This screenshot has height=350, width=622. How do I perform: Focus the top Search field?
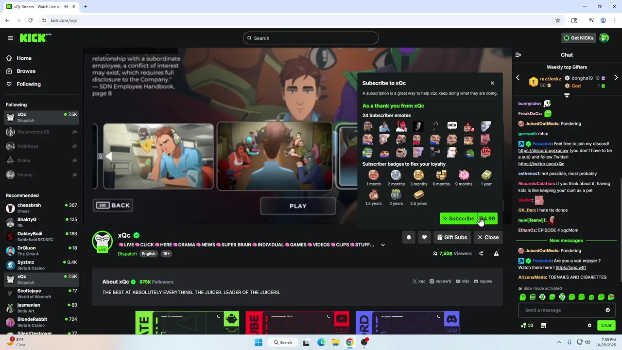click(311, 38)
